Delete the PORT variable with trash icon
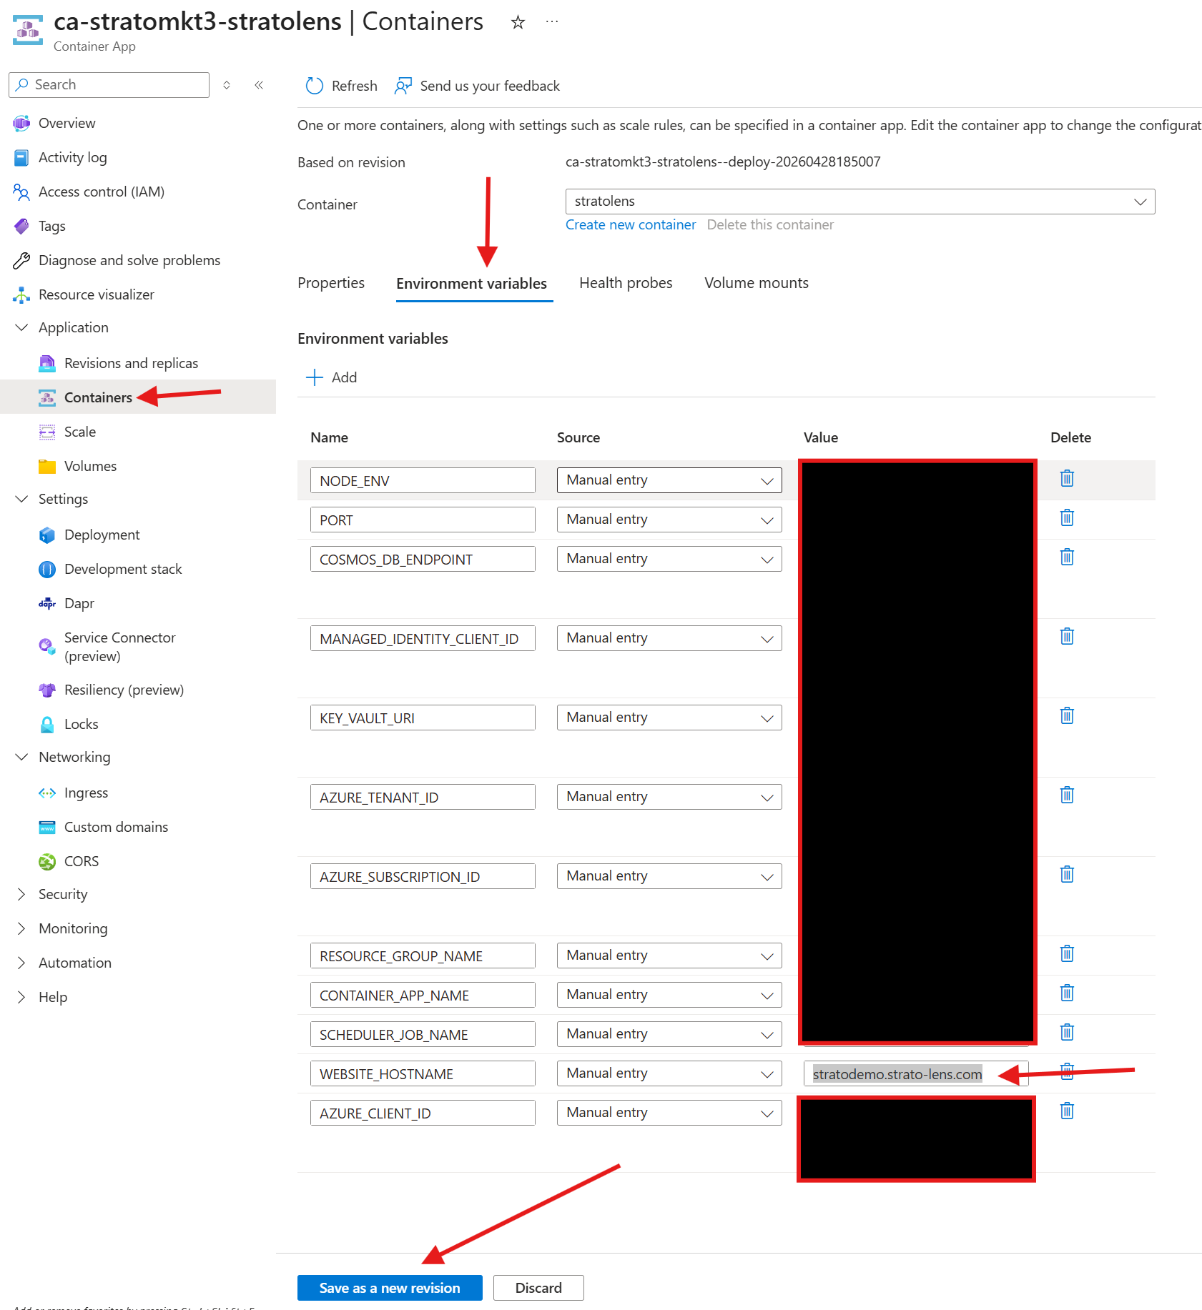Viewport: 1202px width, 1310px height. point(1067,517)
